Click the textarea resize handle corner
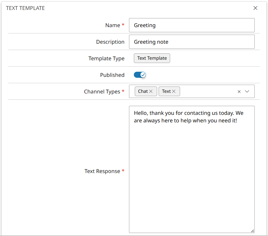Screen dimensions: 268x236 pyautogui.click(x=253, y=231)
